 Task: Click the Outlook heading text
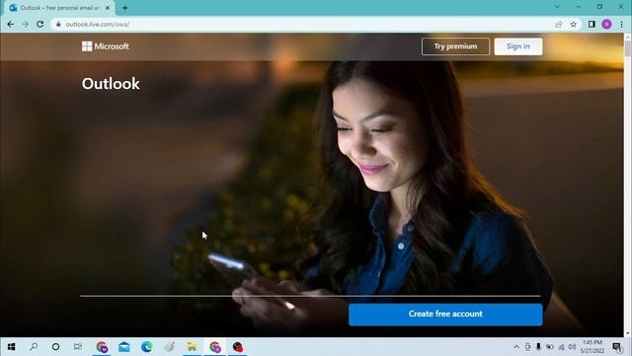tap(111, 83)
